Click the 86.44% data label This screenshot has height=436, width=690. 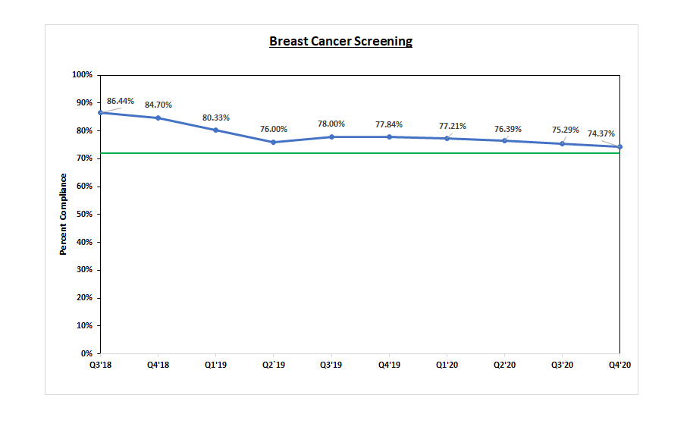[121, 101]
